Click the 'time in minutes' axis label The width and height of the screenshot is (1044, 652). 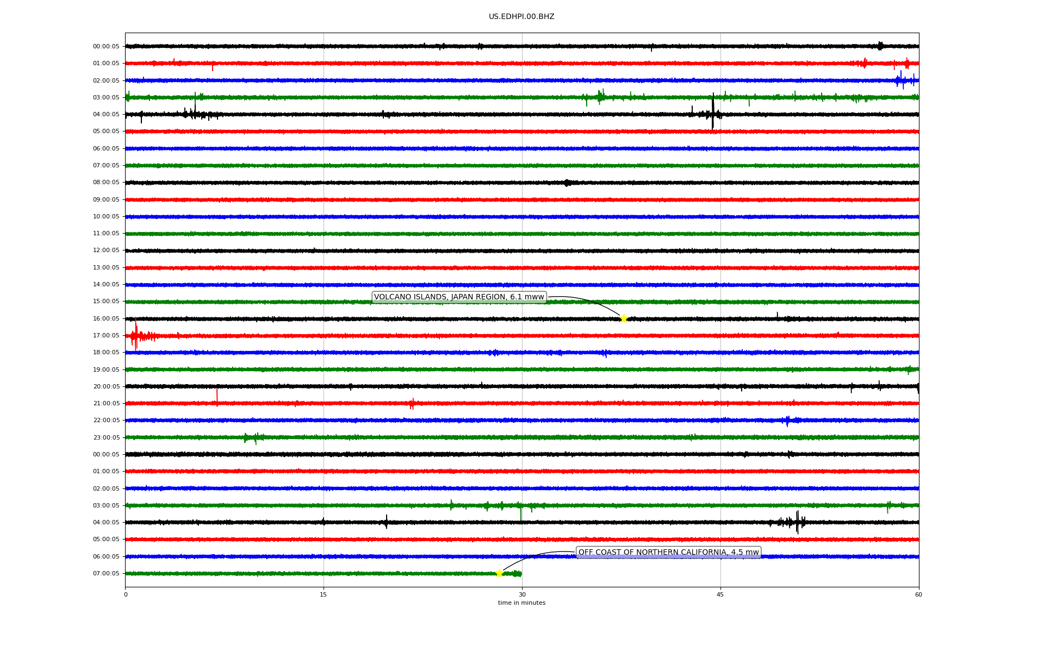click(521, 603)
